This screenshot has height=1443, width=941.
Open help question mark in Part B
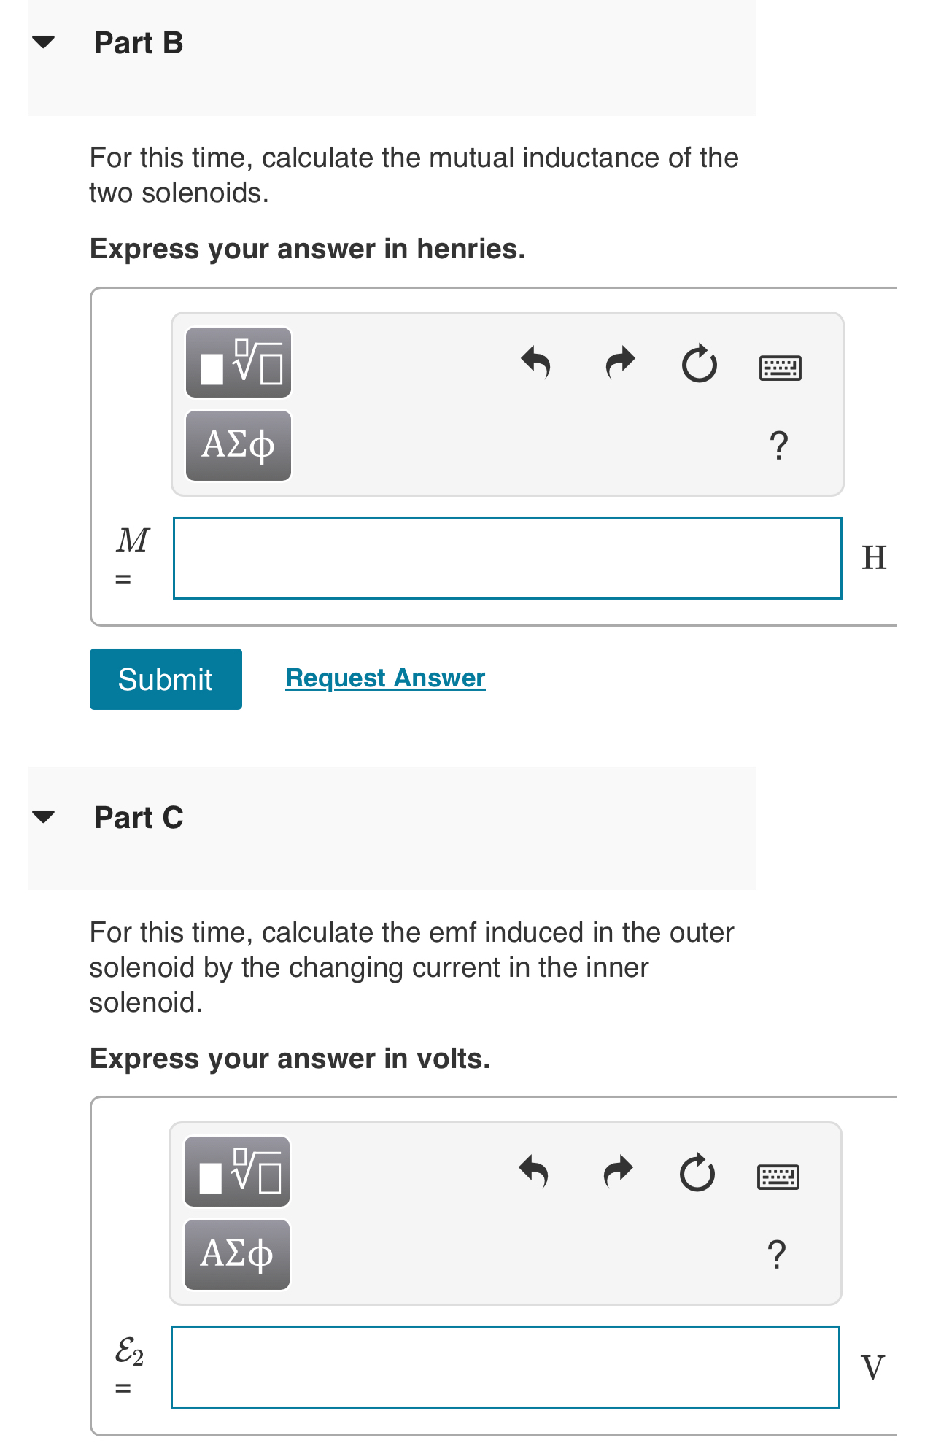click(778, 445)
